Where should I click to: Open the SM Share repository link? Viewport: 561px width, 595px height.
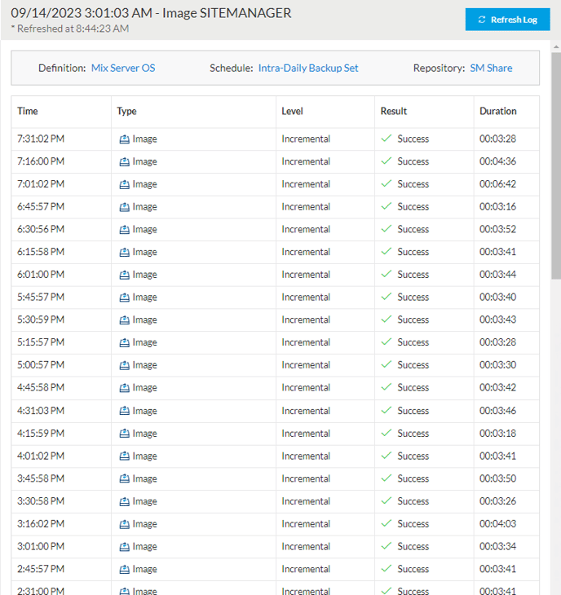(x=491, y=68)
